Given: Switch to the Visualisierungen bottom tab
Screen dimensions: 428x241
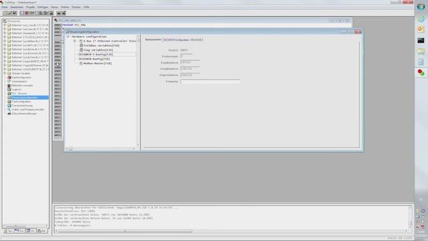Looking at the screenshot, I should pyautogui.click(x=31, y=231).
